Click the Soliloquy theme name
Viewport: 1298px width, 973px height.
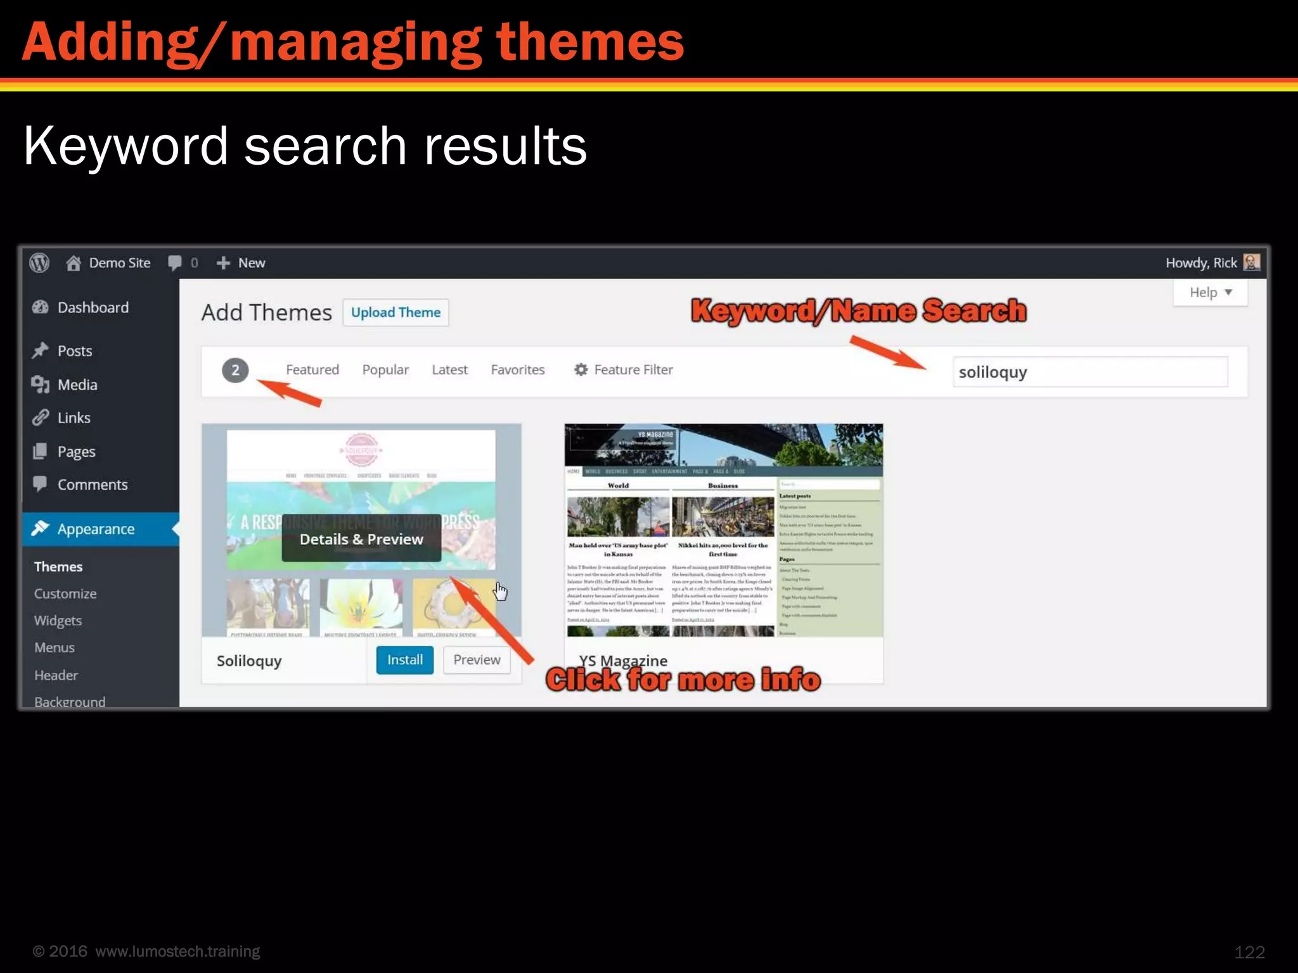(x=249, y=661)
